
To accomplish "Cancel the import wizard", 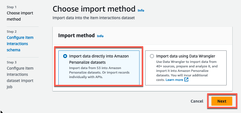I will click(x=197, y=101).
